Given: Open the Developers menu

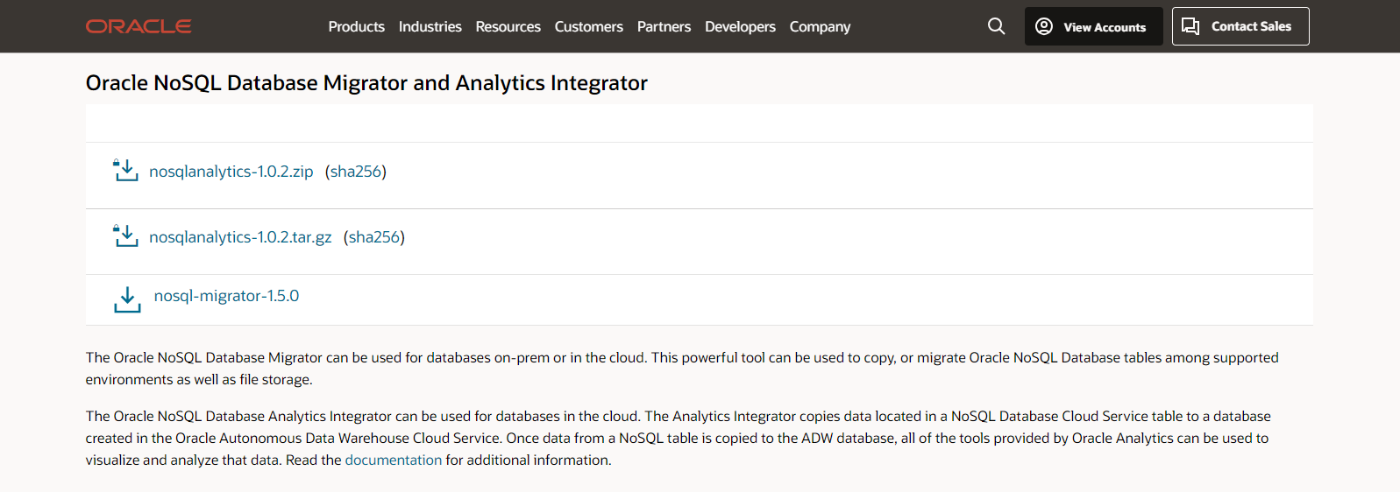Looking at the screenshot, I should [740, 27].
